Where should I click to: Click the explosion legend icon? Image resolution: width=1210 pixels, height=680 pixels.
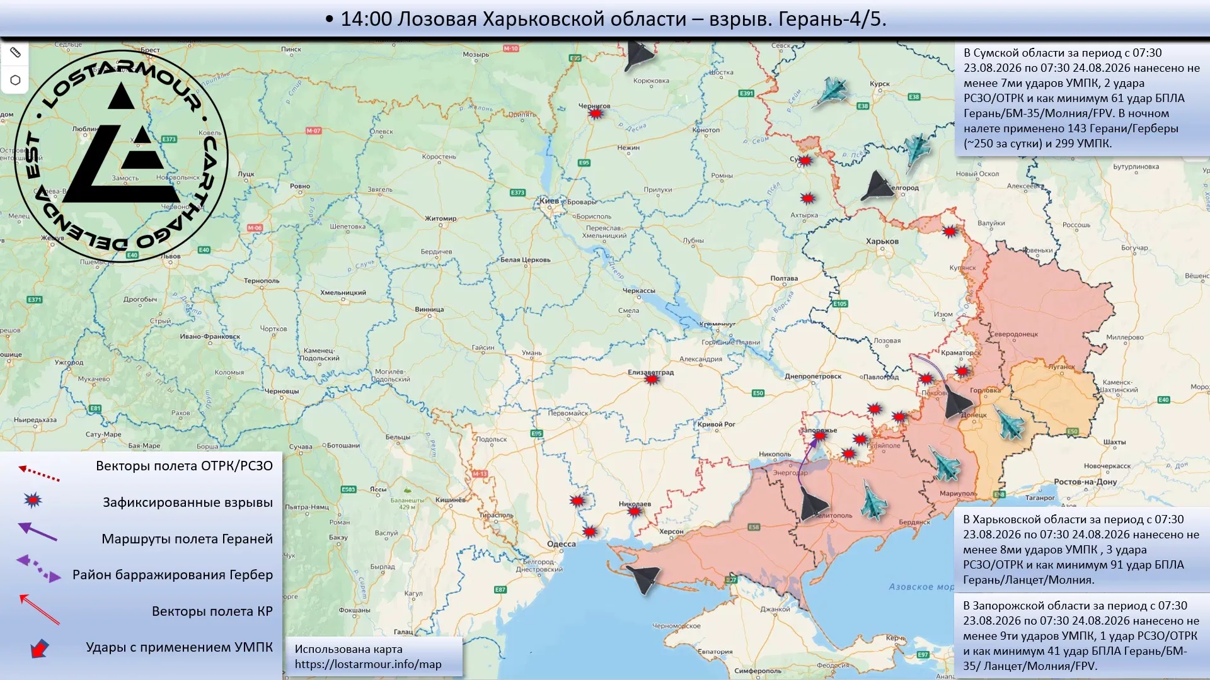click(33, 501)
